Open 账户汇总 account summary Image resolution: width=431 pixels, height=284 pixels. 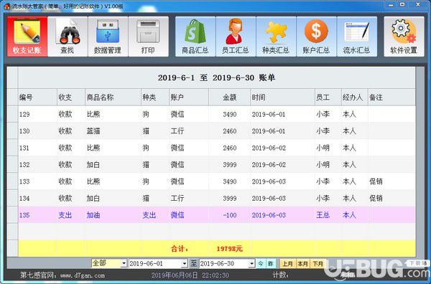316,37
